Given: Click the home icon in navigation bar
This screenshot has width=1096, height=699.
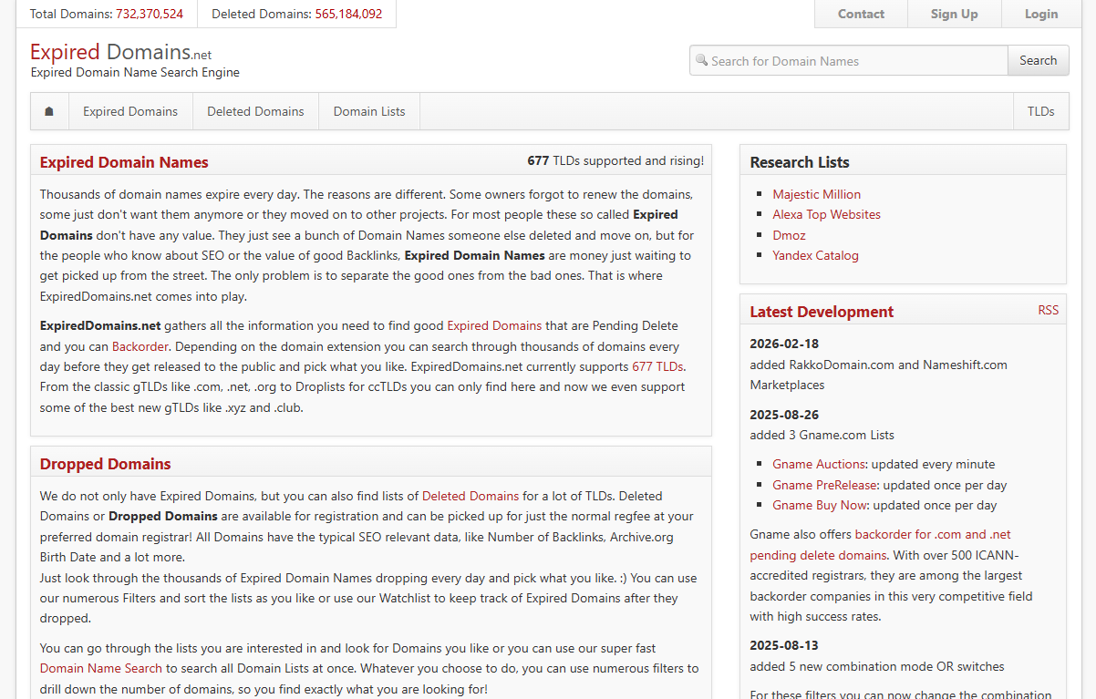Looking at the screenshot, I should click(x=49, y=111).
